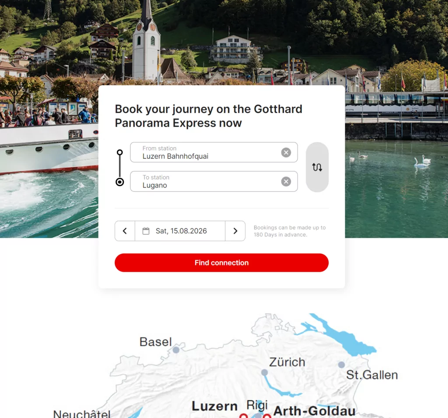The width and height of the screenshot is (448, 418).
Task: Go to the previous travel date
Action: [125, 231]
